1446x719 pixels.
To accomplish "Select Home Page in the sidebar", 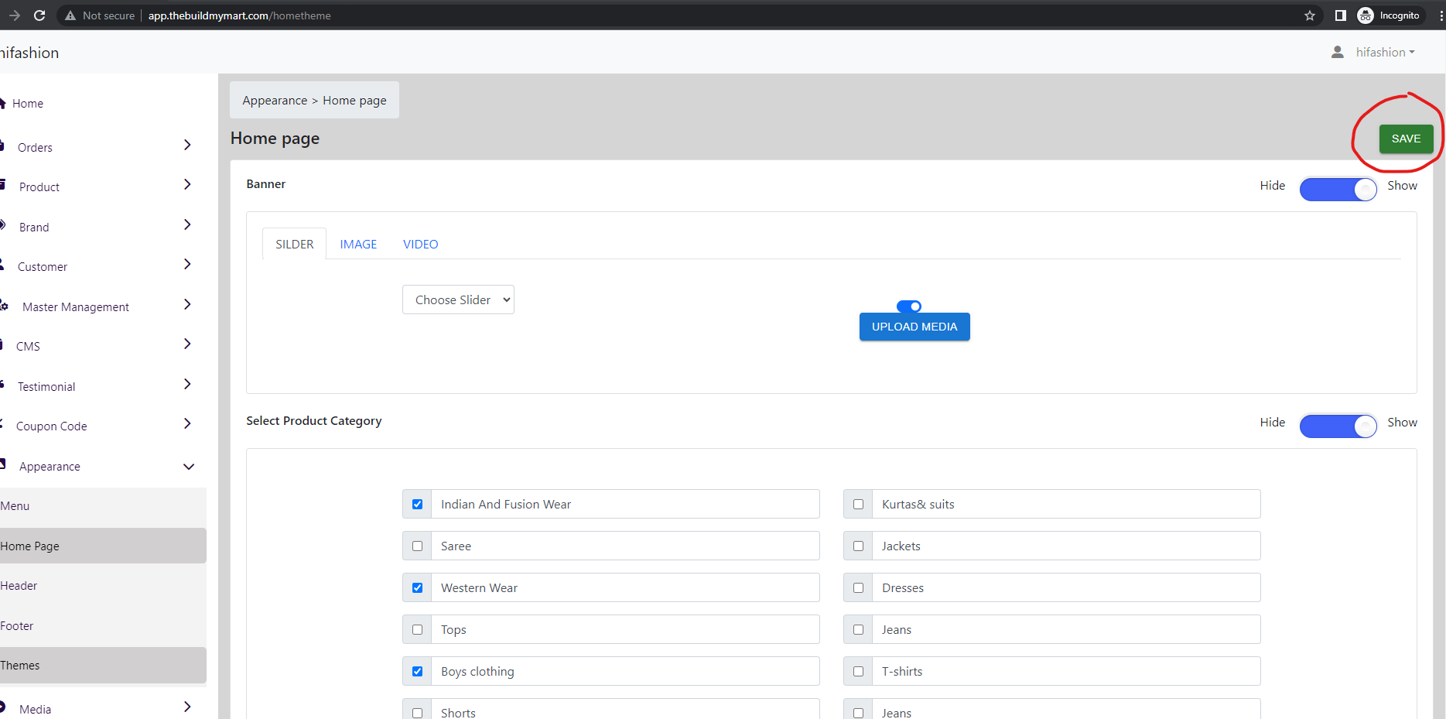I will pos(103,546).
